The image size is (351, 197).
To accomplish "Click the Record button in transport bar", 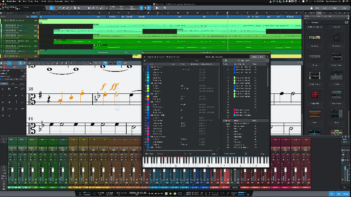I will pyautogui.click(x=175, y=194).
